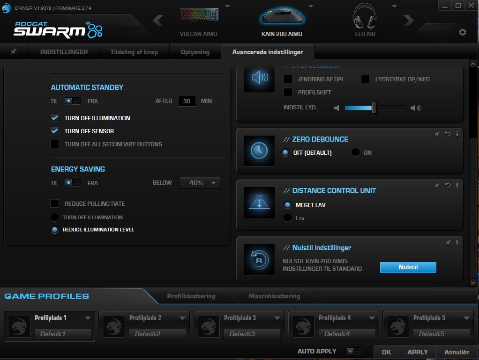Open ELO AIR device dropdown arrow
The width and height of the screenshot is (479, 360).
(394, 6)
